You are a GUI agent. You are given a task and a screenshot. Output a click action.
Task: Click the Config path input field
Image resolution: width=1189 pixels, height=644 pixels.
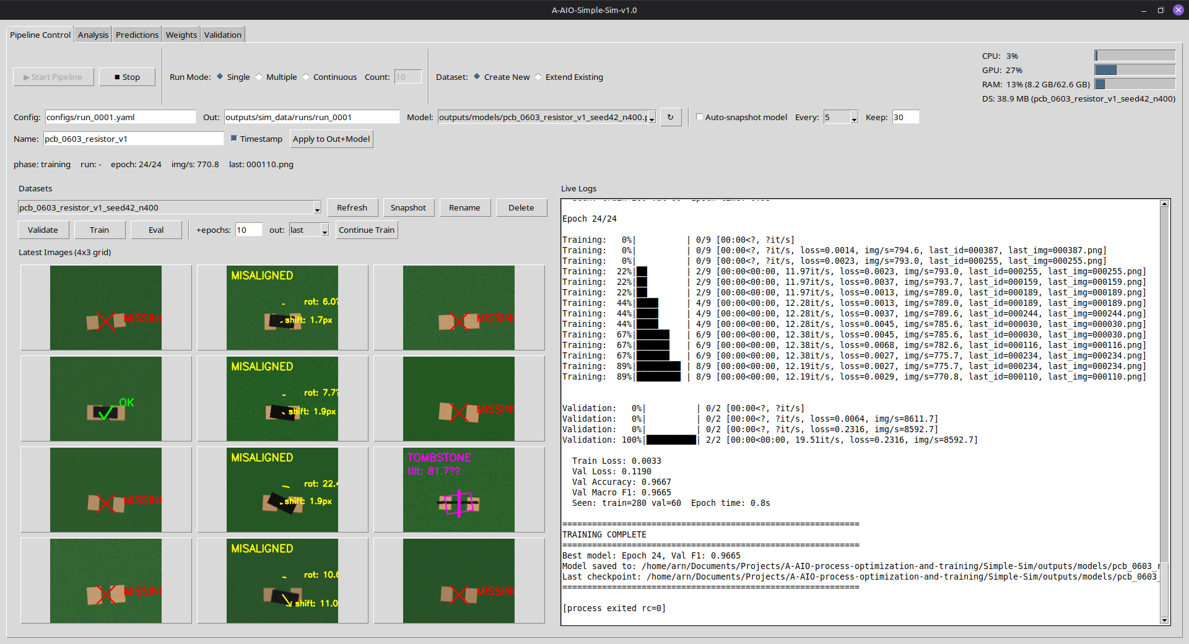(x=120, y=117)
